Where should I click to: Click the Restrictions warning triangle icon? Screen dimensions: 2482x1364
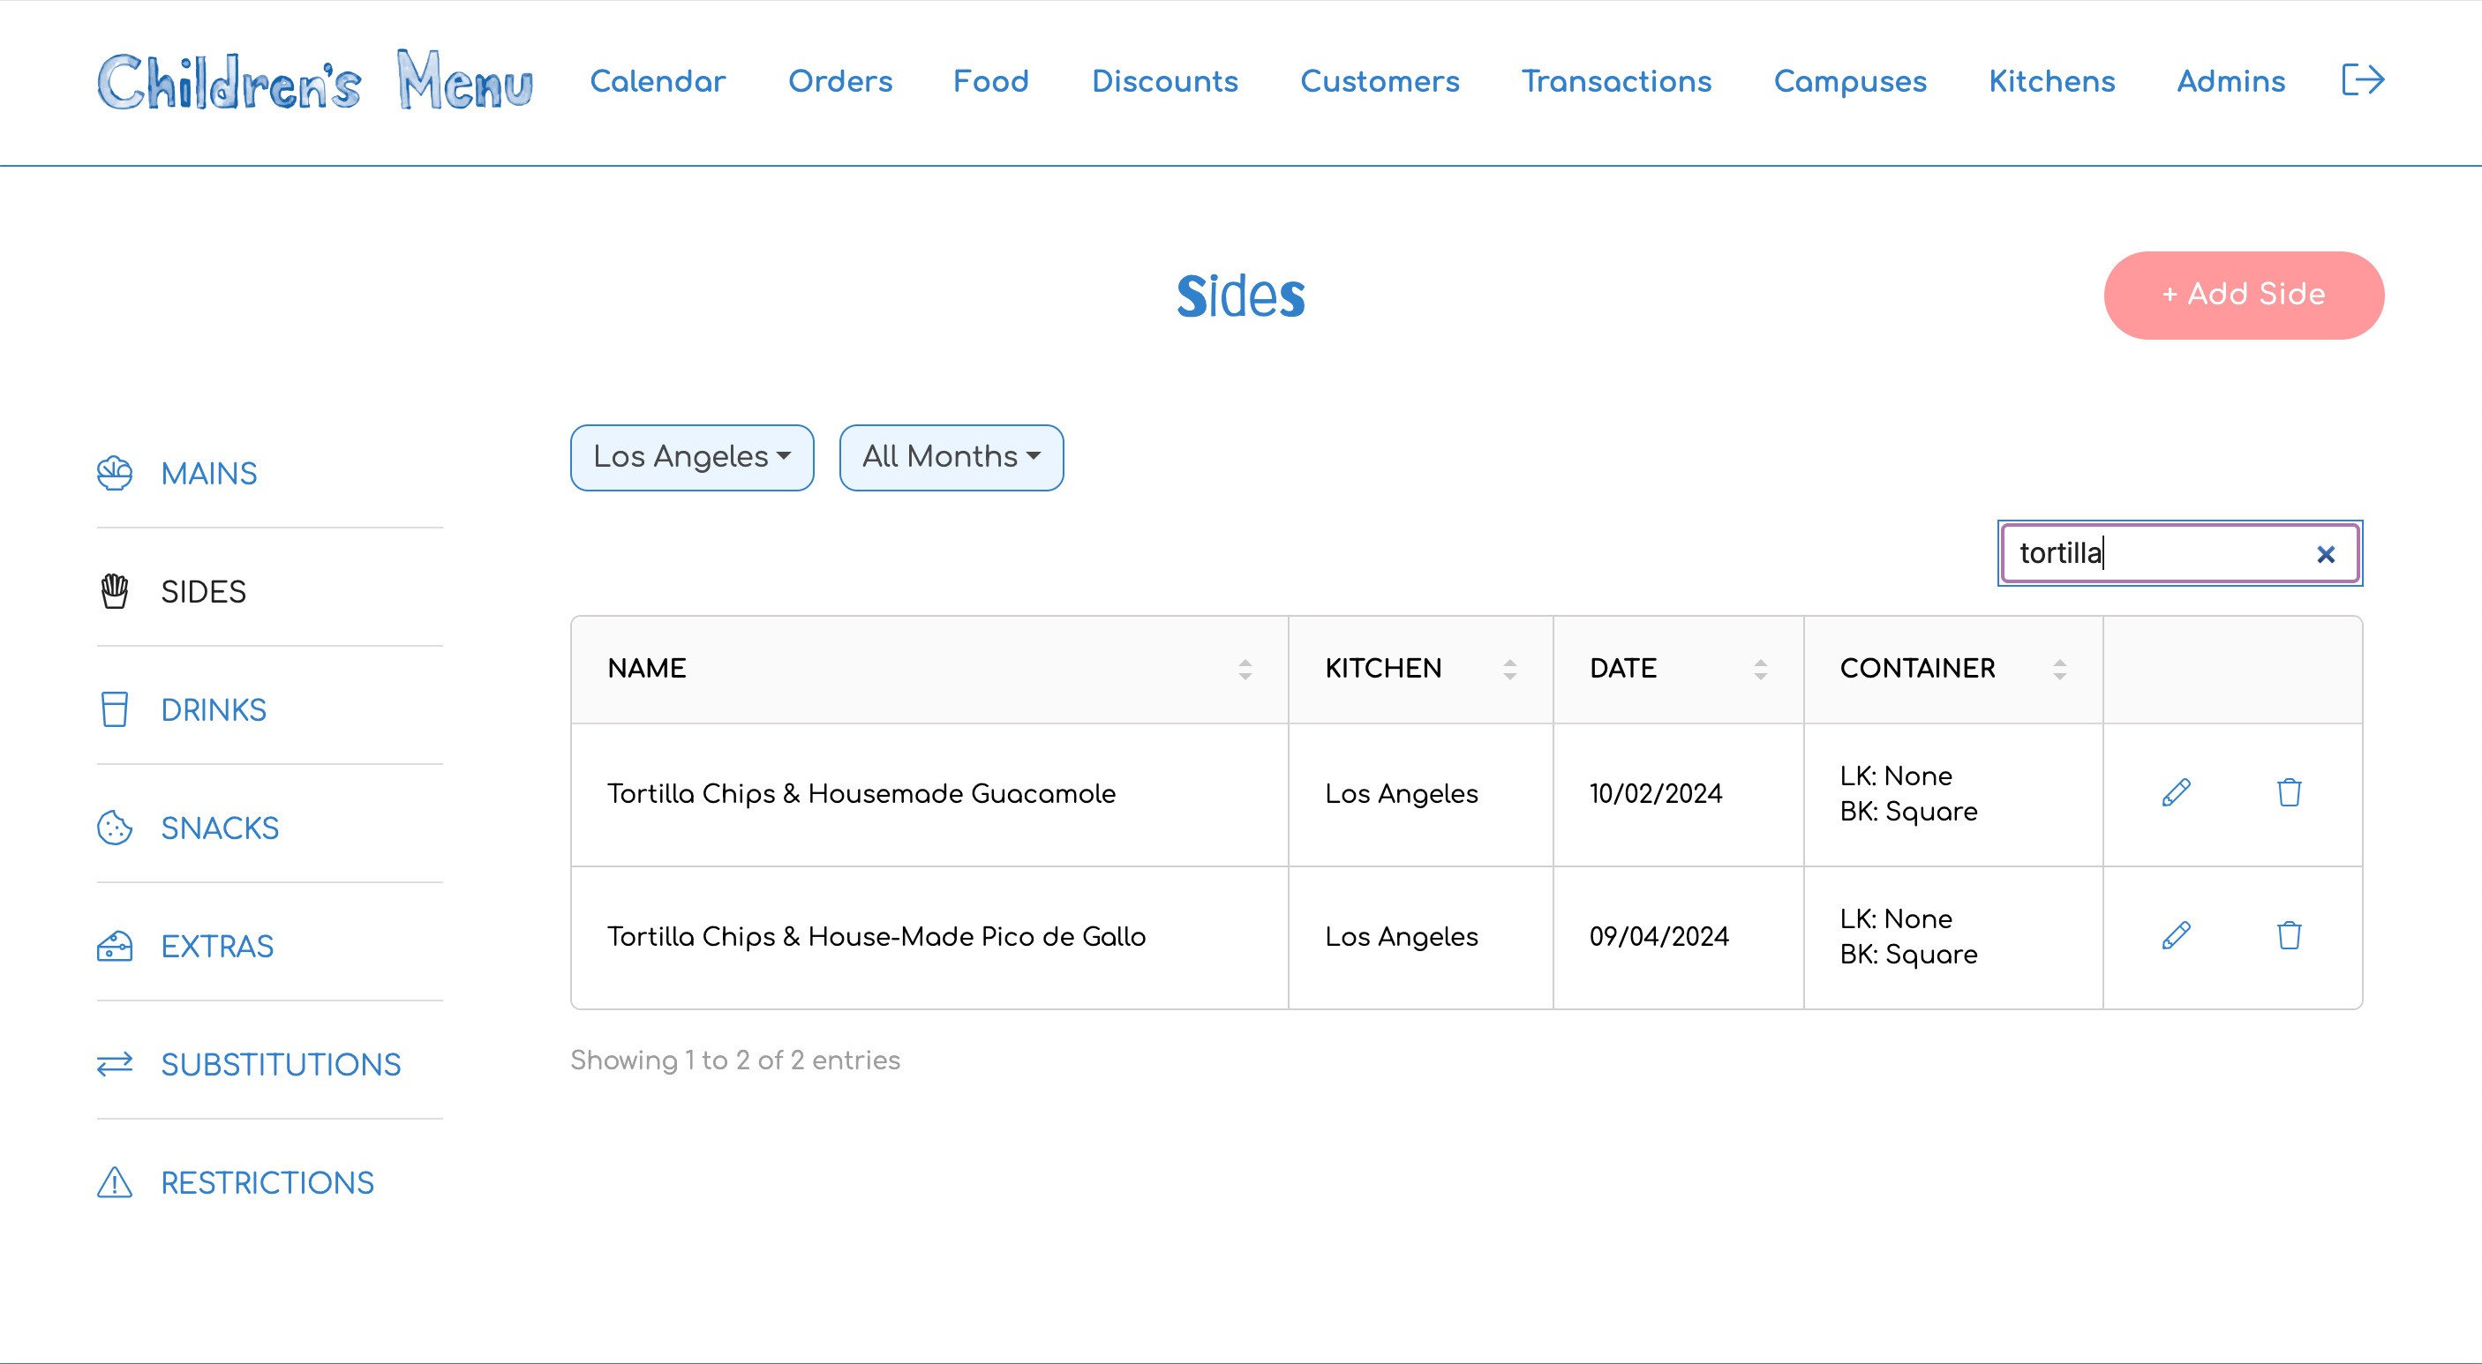pos(115,1182)
